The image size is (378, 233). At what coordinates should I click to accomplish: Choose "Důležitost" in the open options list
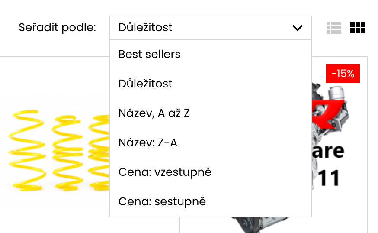(x=145, y=84)
